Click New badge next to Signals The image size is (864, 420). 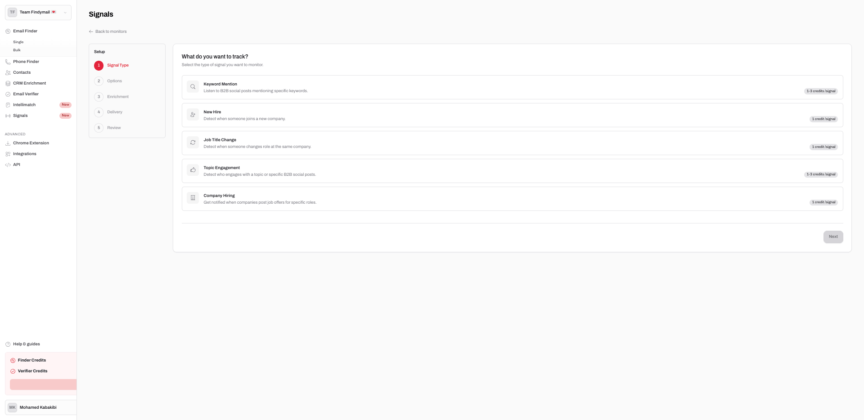(x=65, y=116)
